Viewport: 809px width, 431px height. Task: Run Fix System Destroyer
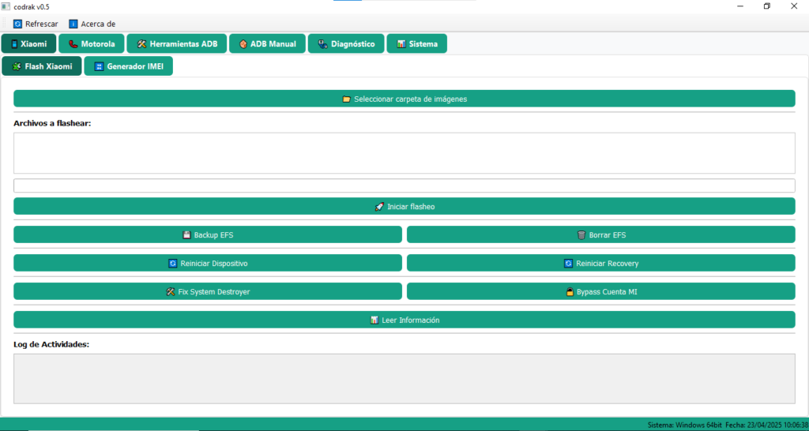[208, 292]
